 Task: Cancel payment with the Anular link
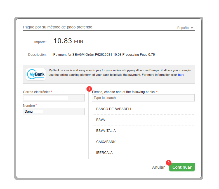pos(158,167)
